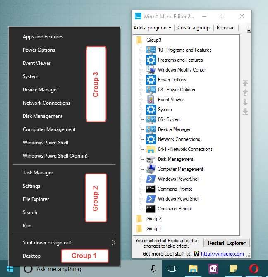Select the Group2 folder node
The width and height of the screenshot is (268, 277).
(154, 219)
